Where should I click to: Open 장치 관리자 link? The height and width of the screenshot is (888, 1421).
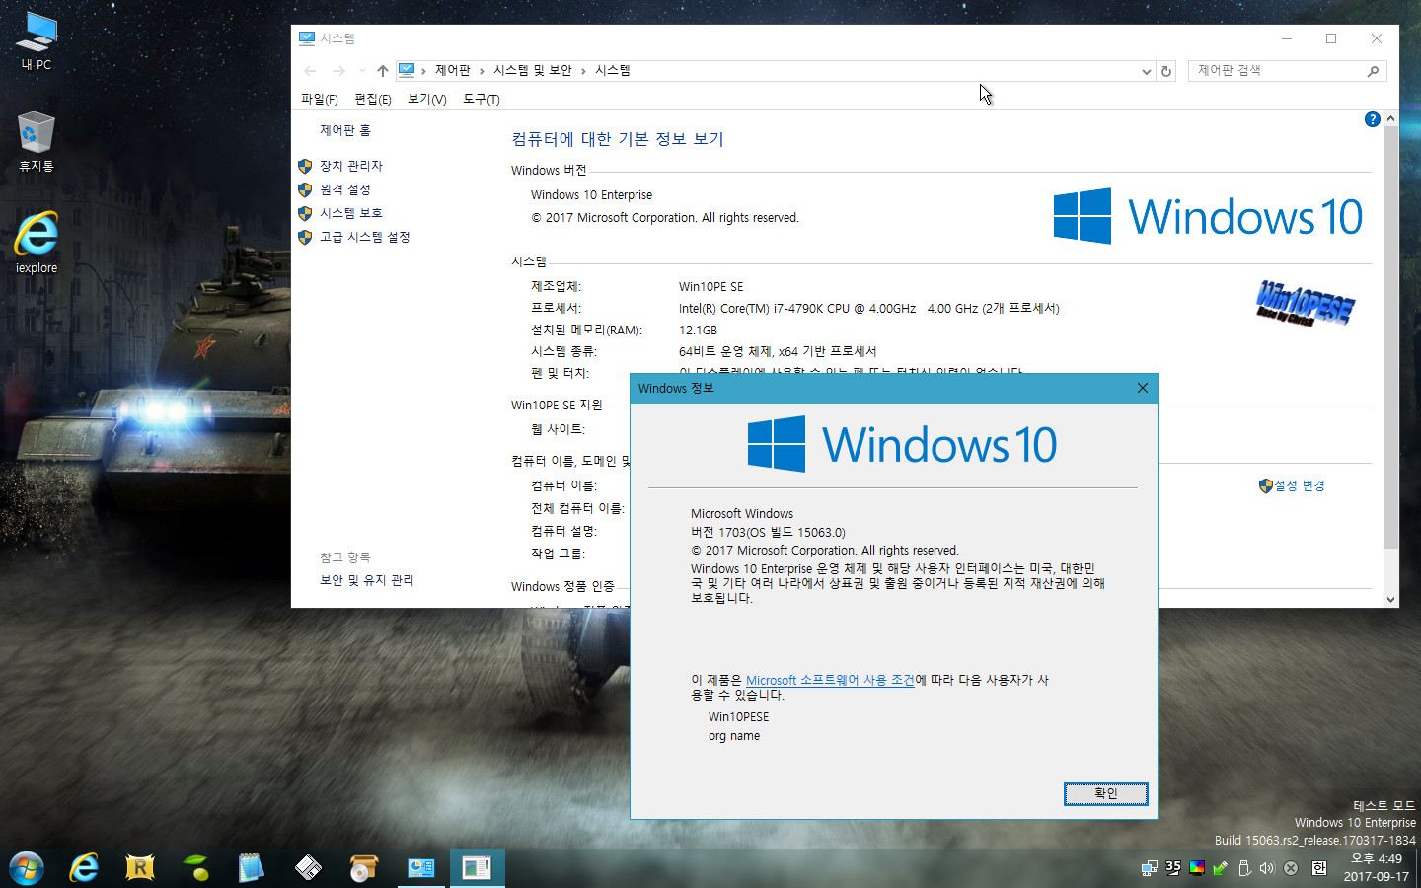(x=351, y=166)
